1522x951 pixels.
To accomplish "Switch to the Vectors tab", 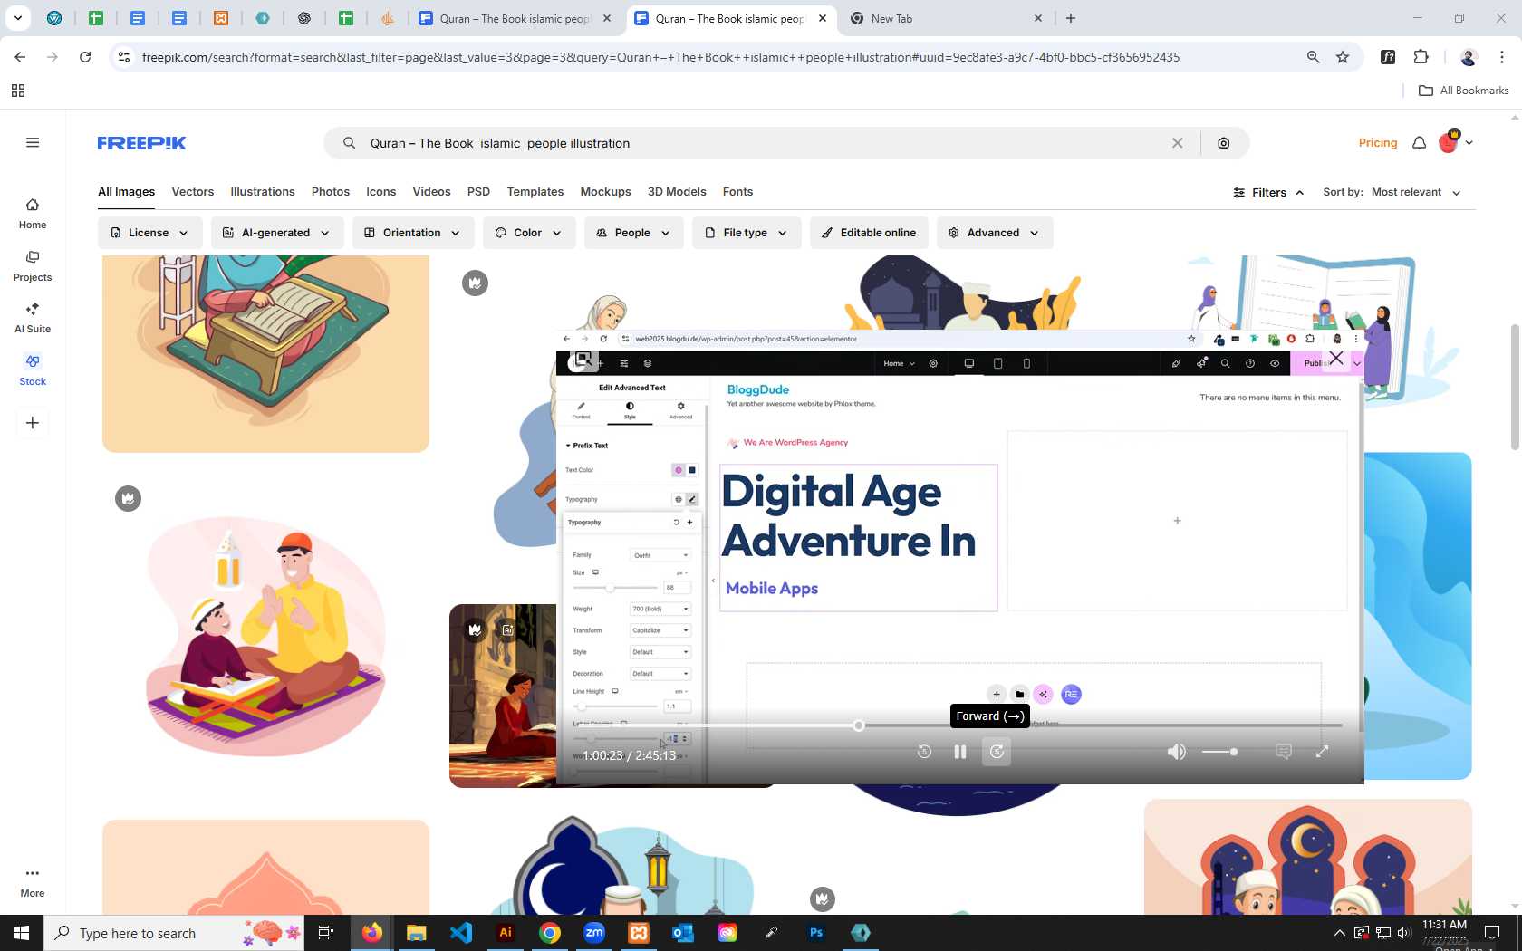I will pos(193,192).
